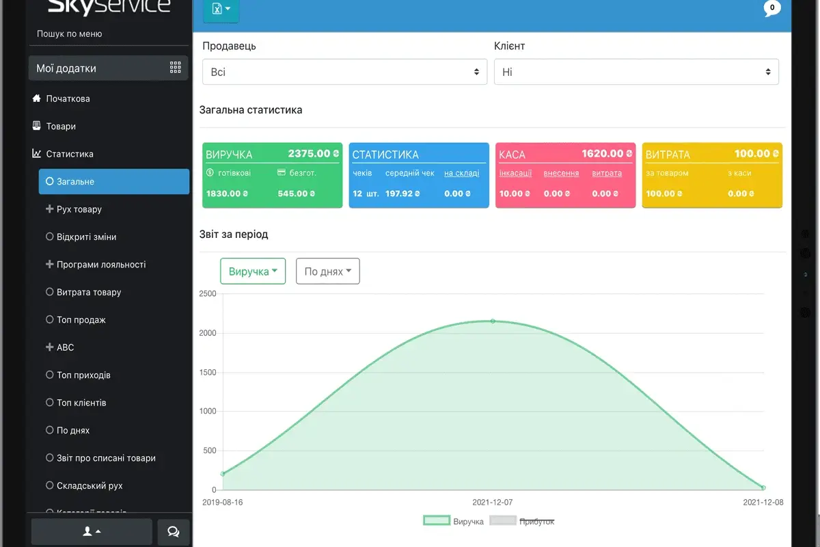Click the Пошук по меню search field
Image resolution: width=820 pixels, height=547 pixels.
click(109, 34)
